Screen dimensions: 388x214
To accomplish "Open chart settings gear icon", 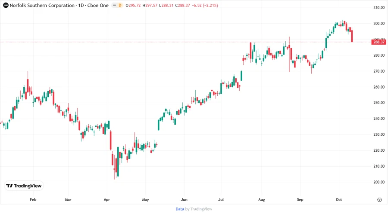I will point(379,199).
